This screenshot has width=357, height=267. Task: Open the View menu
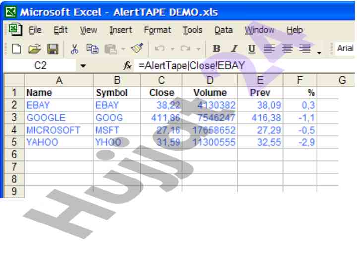click(88, 30)
